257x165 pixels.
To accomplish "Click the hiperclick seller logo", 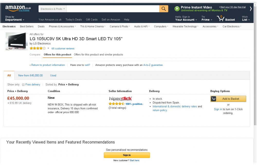I will 120,98.
